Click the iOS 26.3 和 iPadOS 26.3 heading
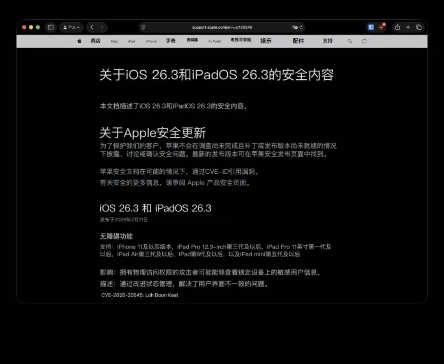The image size is (444, 364). pos(155,208)
